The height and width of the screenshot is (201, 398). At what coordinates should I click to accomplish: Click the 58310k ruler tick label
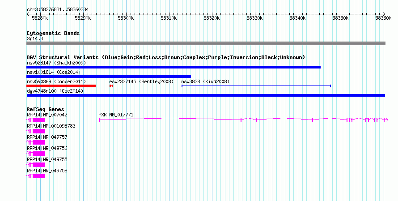coord(169,18)
